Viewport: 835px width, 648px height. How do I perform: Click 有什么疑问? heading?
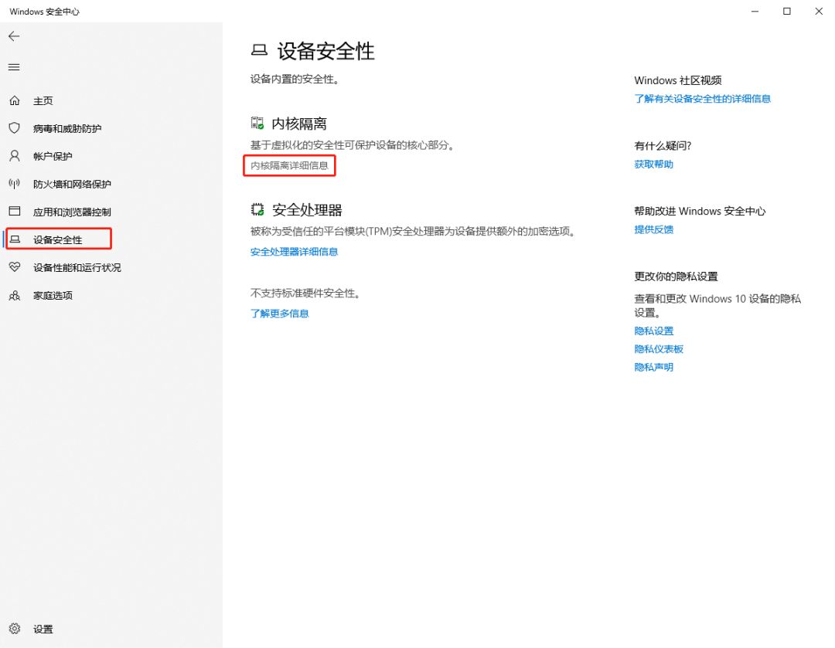pyautogui.click(x=663, y=146)
